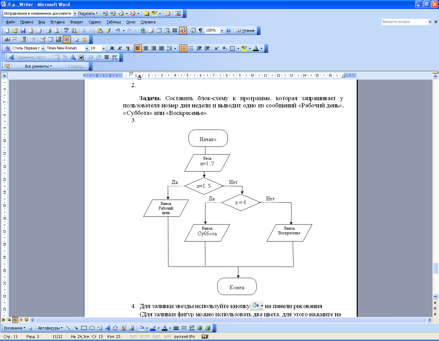The width and height of the screenshot is (439, 341).
Task: Apply subscript x₂
Action: click(225, 48)
